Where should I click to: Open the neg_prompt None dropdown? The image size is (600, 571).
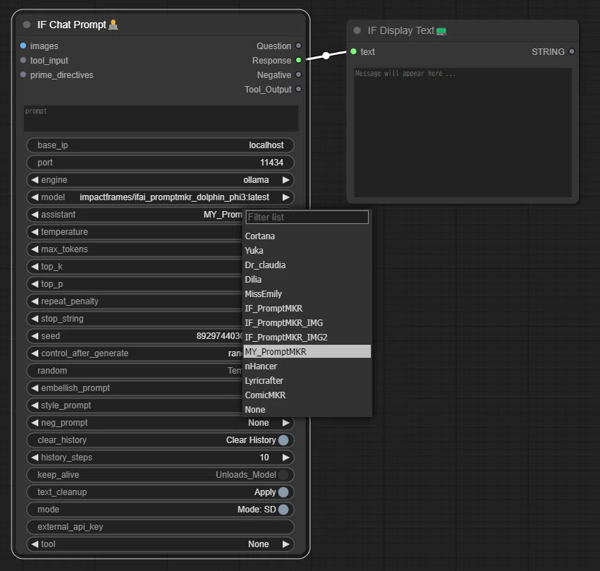pos(160,423)
